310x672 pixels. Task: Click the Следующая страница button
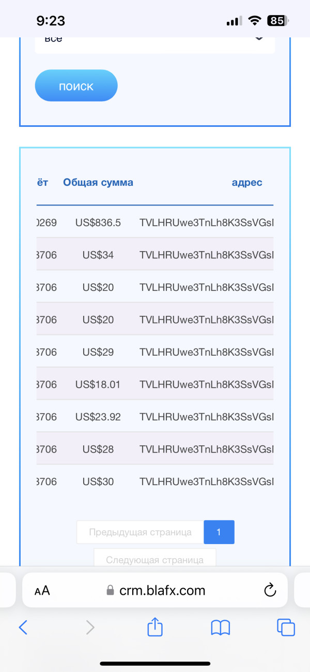pyautogui.click(x=154, y=559)
